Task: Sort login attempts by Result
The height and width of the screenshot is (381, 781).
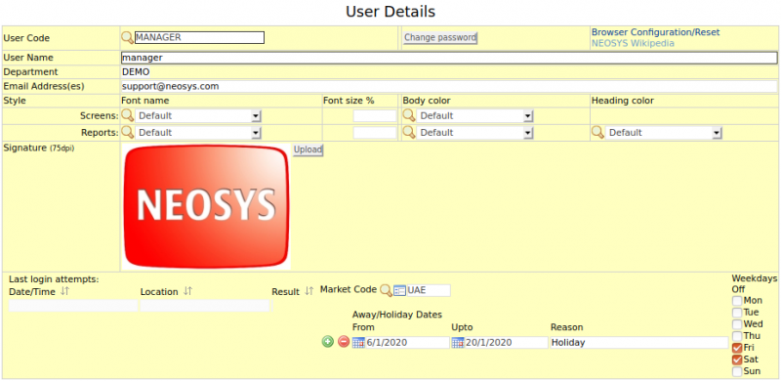Action: [x=309, y=292]
